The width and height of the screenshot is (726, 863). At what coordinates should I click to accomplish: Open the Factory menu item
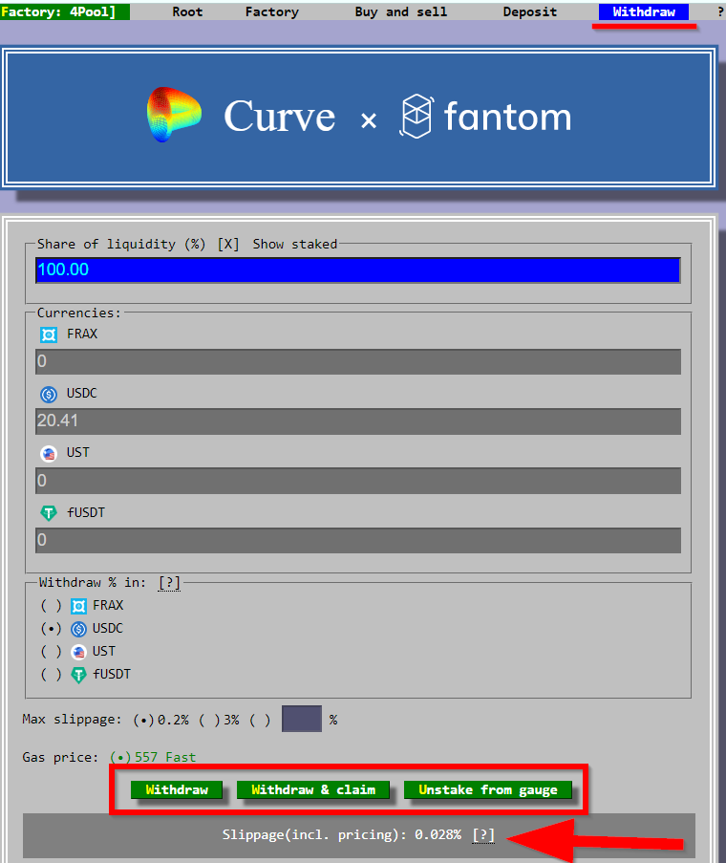tap(271, 11)
